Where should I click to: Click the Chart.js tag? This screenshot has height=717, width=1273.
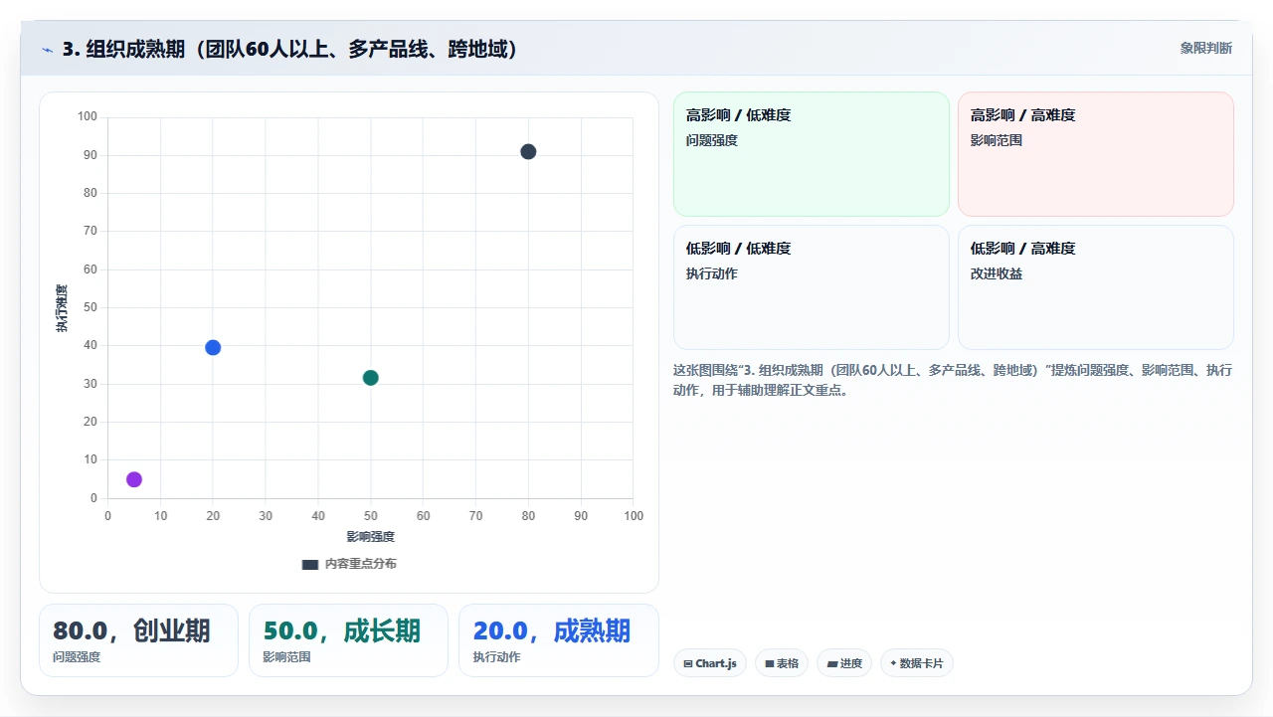point(710,663)
